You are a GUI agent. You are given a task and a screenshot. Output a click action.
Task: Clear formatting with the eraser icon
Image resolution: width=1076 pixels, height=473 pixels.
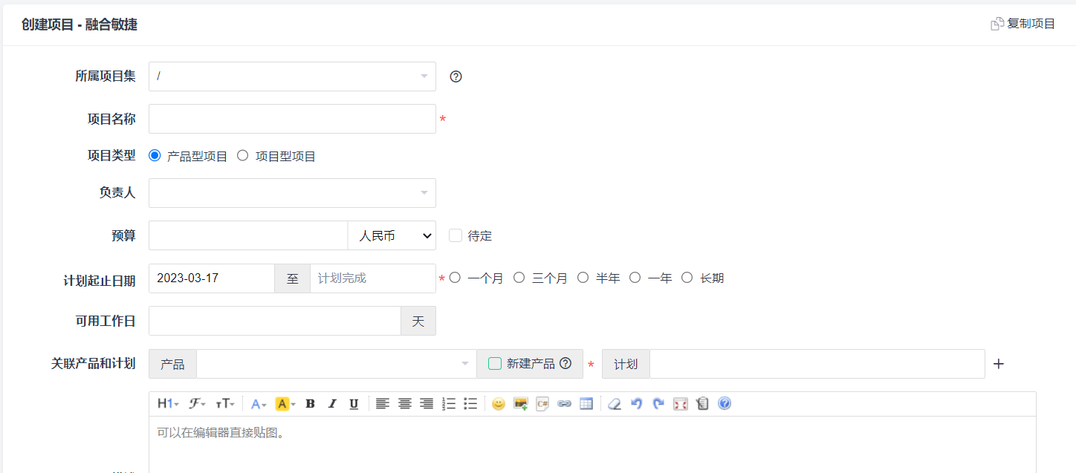(615, 404)
